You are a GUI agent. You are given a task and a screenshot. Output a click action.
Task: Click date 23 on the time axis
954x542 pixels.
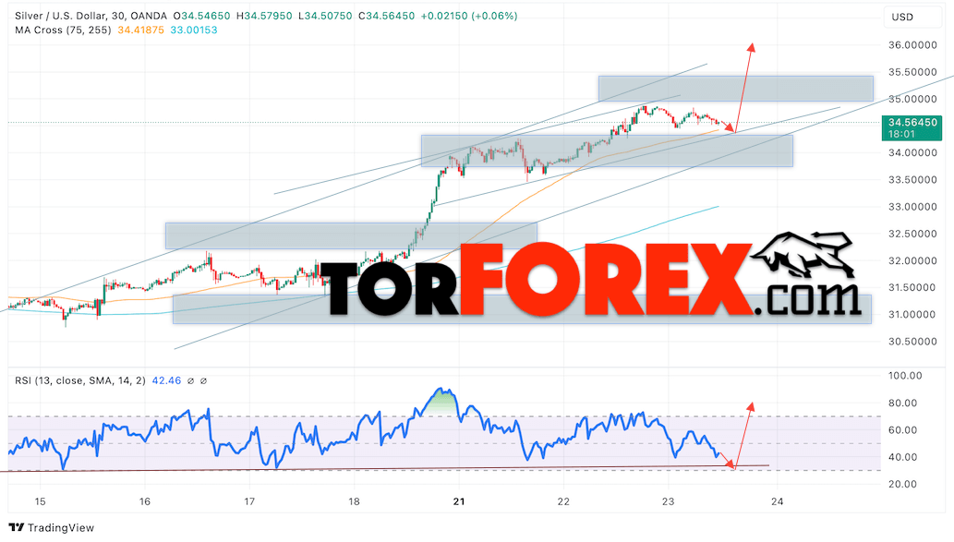point(668,502)
